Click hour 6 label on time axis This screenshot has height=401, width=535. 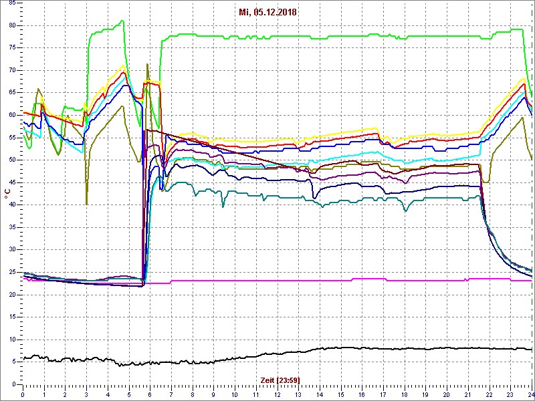click(150, 394)
